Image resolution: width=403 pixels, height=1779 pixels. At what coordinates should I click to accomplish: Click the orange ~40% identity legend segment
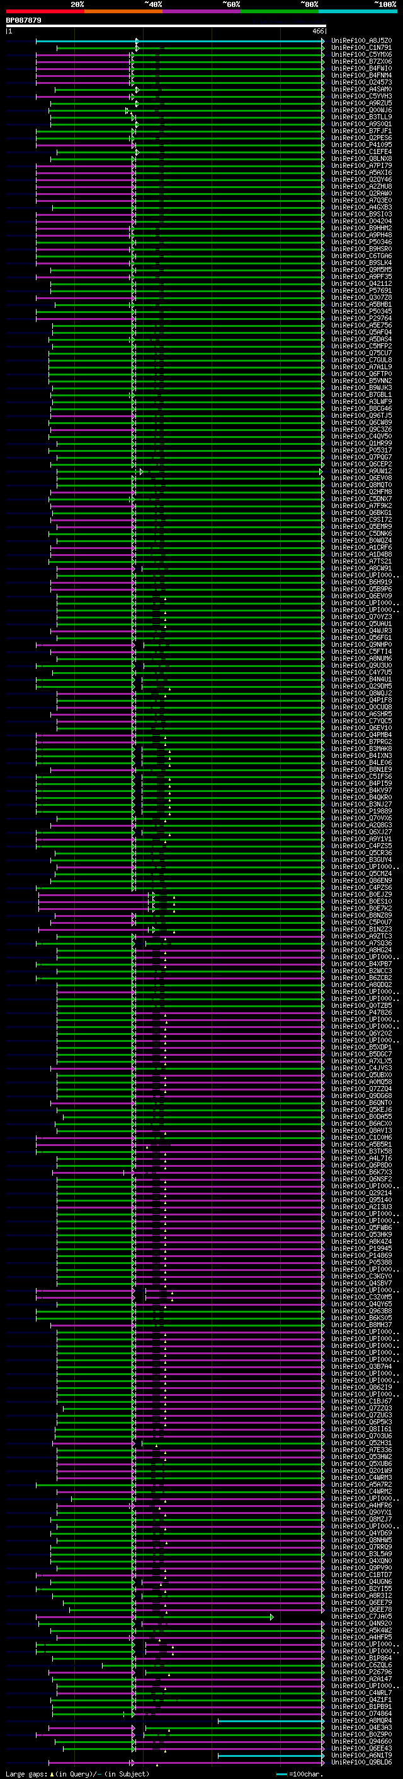click(x=123, y=11)
